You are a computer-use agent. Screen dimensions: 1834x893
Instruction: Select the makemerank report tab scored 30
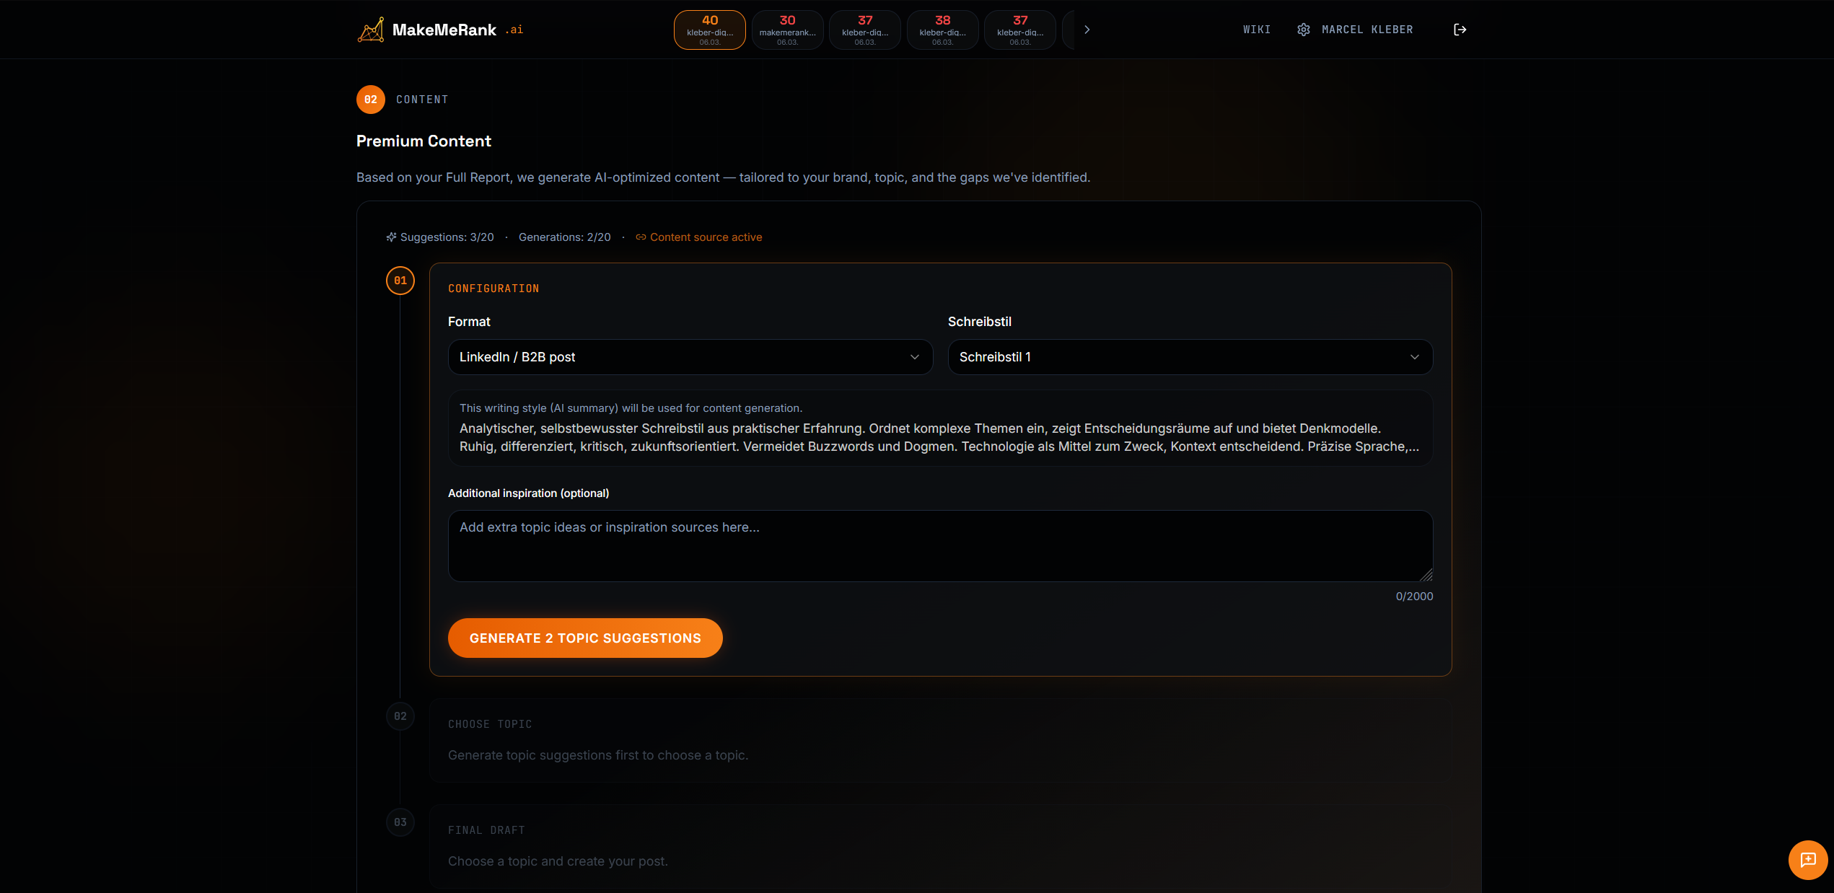pos(787,30)
